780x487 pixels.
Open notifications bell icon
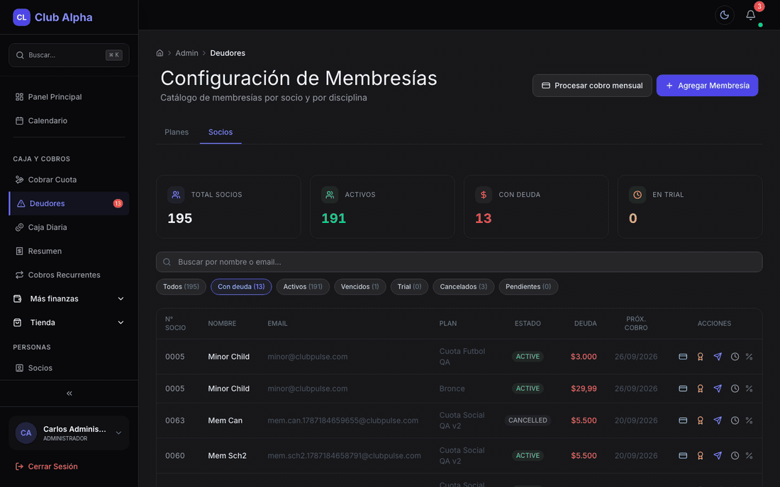tap(751, 15)
